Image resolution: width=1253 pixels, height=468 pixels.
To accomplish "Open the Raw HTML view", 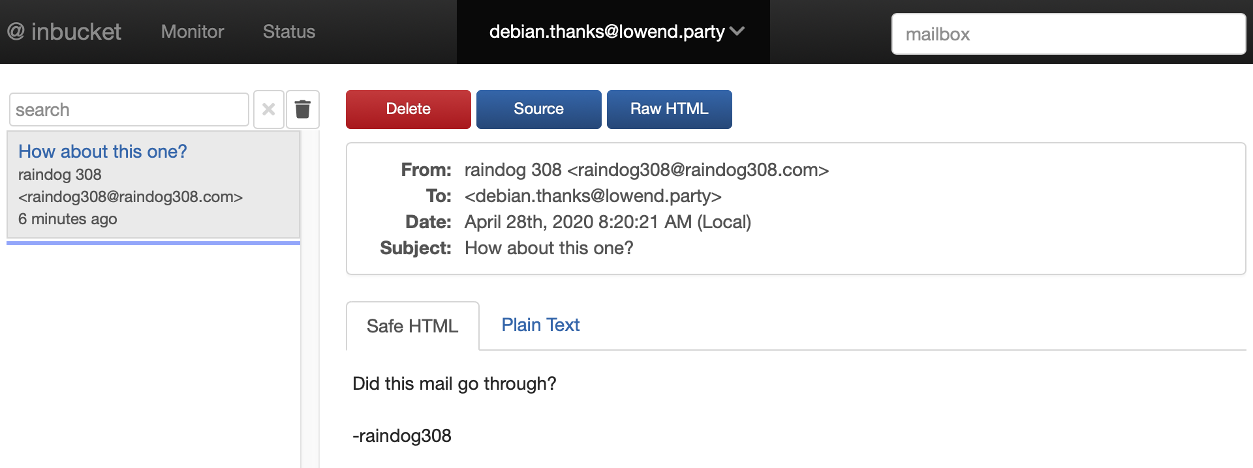I will pos(670,109).
